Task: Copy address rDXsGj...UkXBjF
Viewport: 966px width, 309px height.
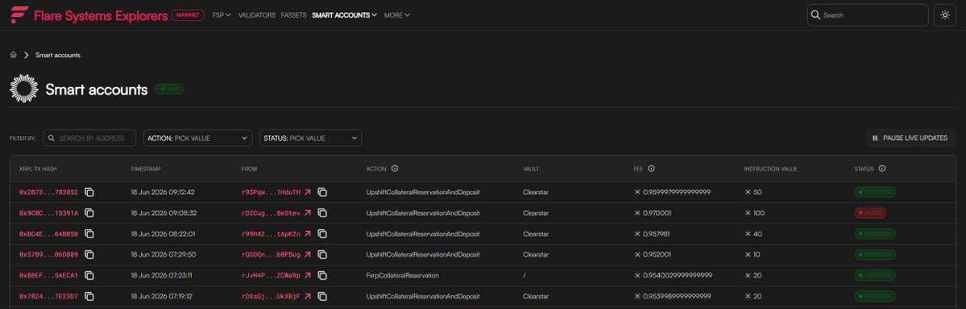Action: click(x=322, y=296)
